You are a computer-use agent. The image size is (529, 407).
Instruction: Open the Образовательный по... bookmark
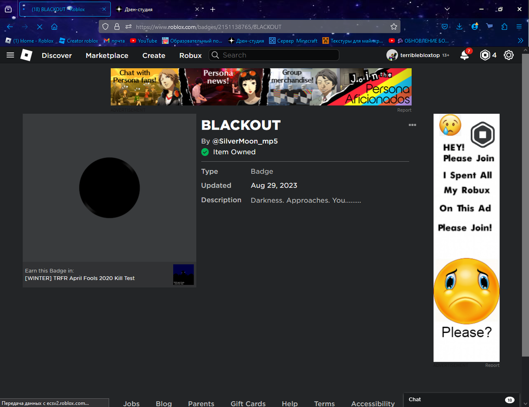(192, 41)
